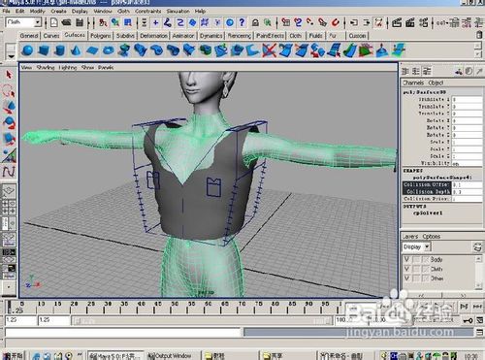Click the auto keyframe key icon
Image resolution: width=485 pixels, height=360 pixels.
(469, 320)
